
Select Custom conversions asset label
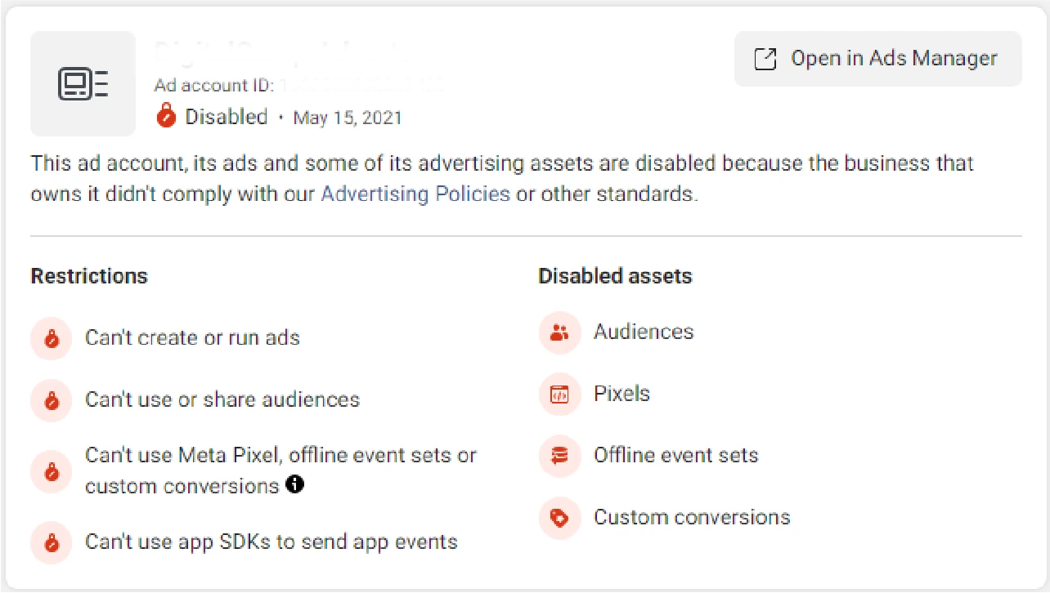tap(692, 517)
